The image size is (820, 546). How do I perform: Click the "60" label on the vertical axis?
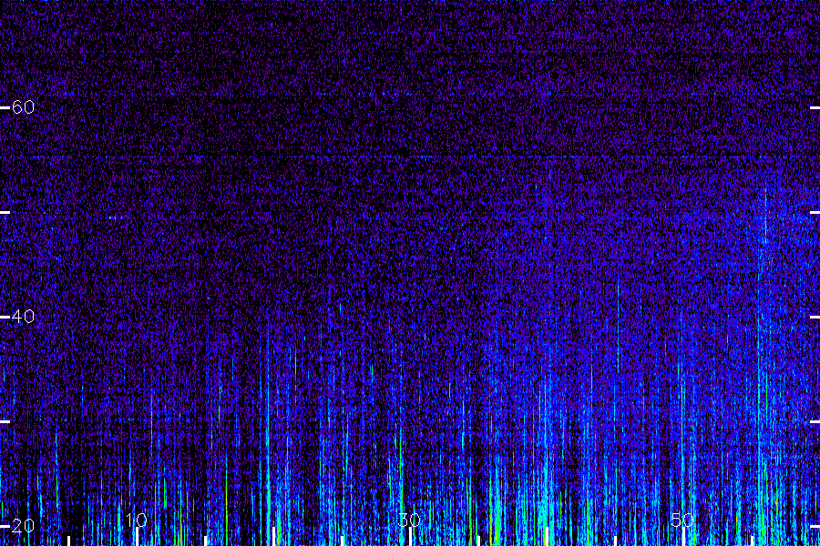(x=23, y=107)
